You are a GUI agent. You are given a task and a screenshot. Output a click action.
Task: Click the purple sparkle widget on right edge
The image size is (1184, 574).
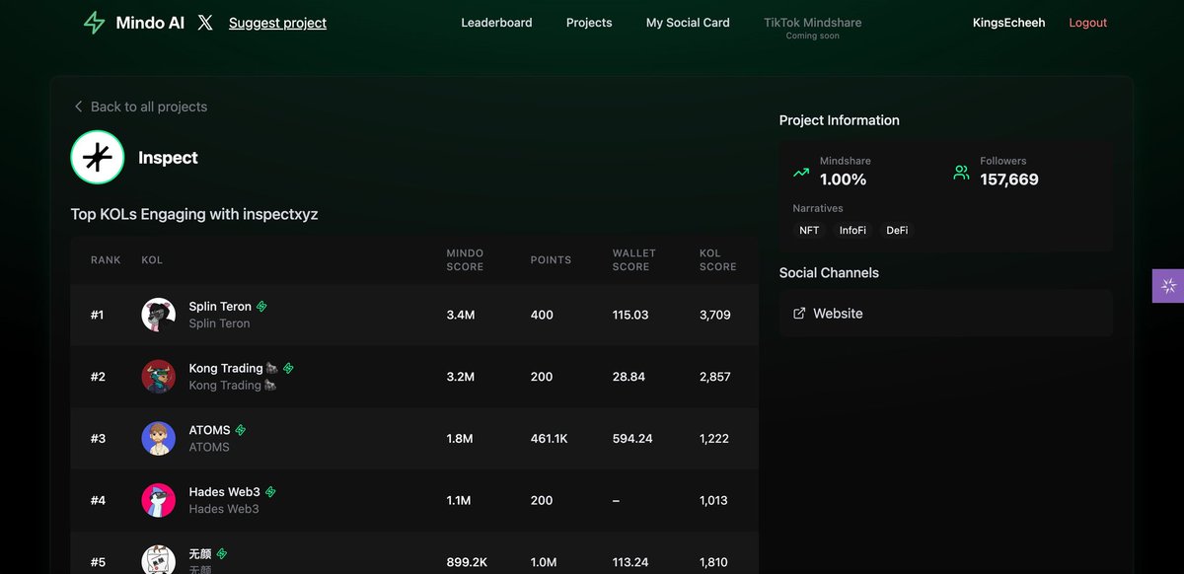point(1168,286)
